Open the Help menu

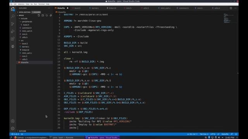pyautogui.click(x=48, y=4)
